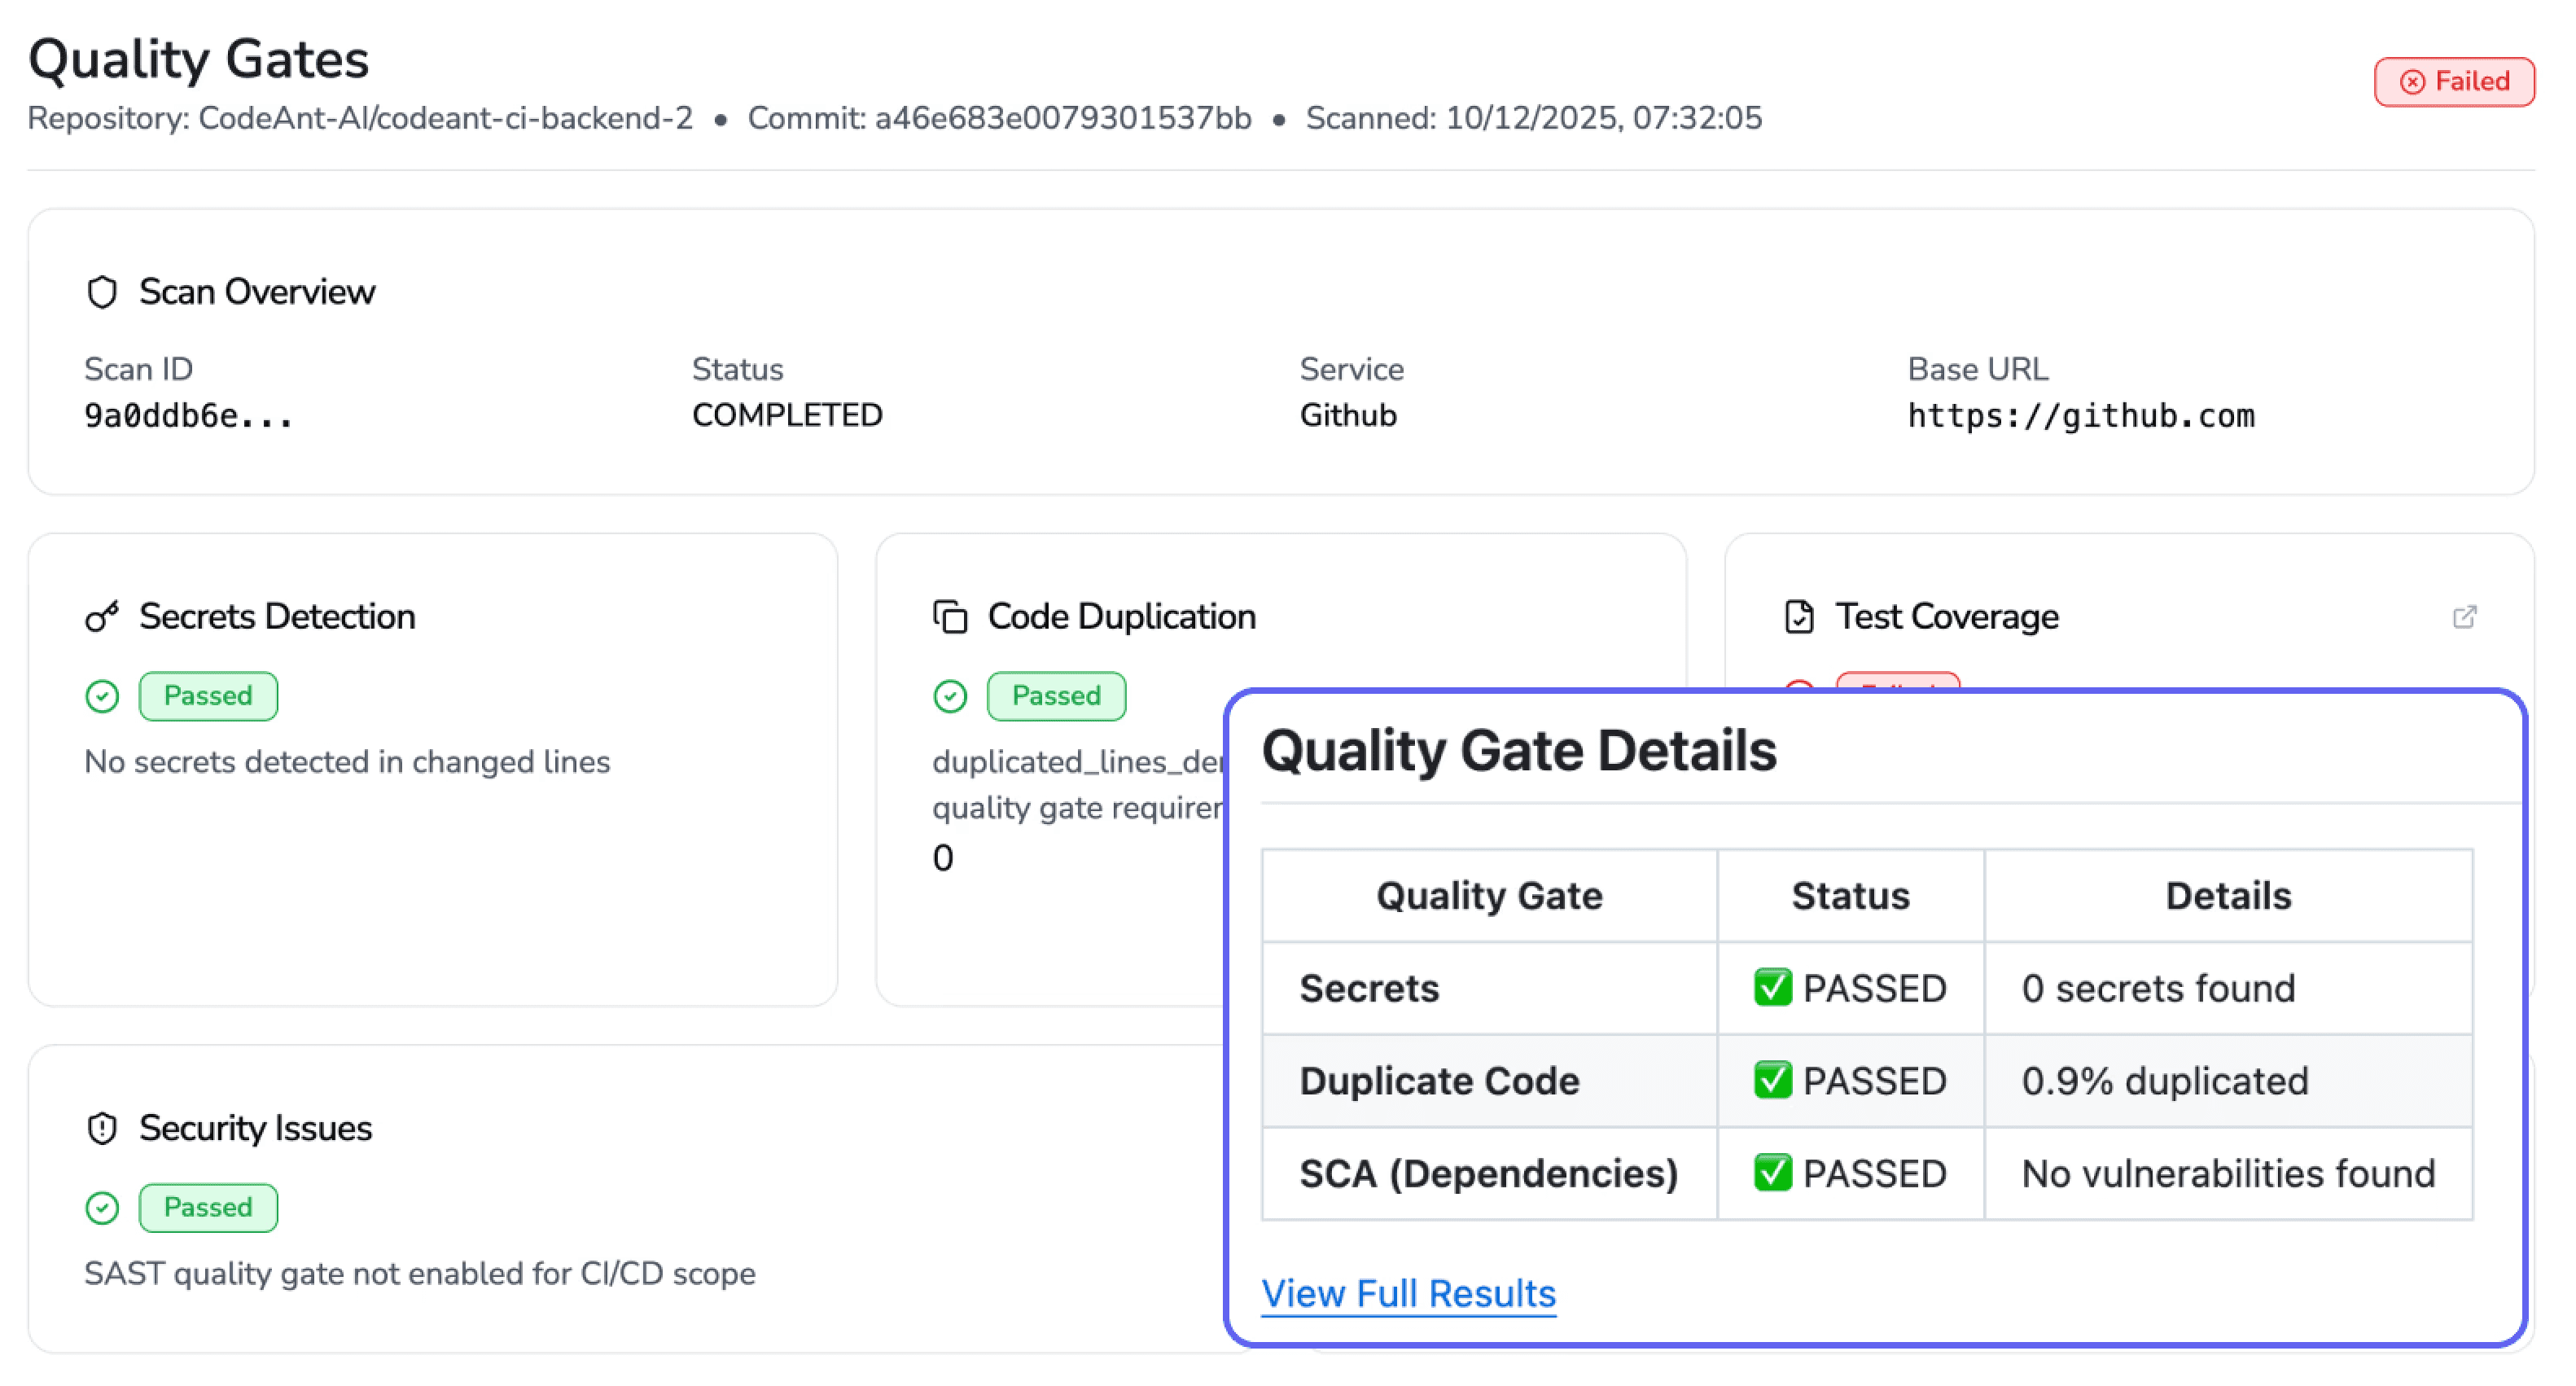Expand the Quality Gate Details panel
2576x1386 pixels.
pos(1518,750)
